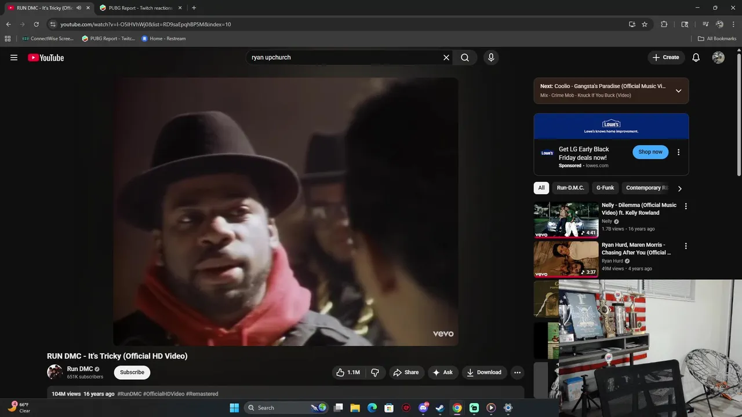Open Chrome three-dot menu

pyautogui.click(x=734, y=24)
